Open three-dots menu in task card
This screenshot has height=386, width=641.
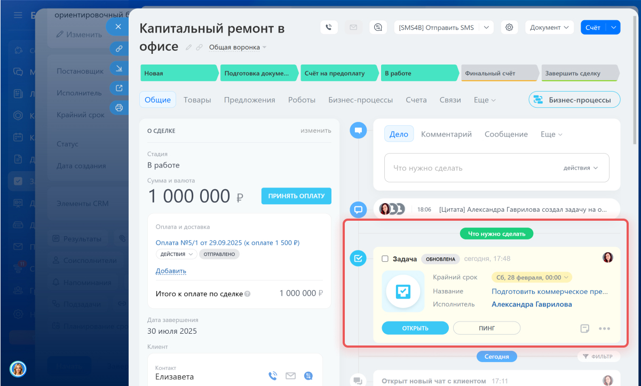point(604,328)
